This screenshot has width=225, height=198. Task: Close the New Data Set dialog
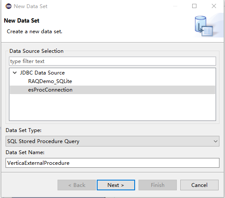click(214, 6)
